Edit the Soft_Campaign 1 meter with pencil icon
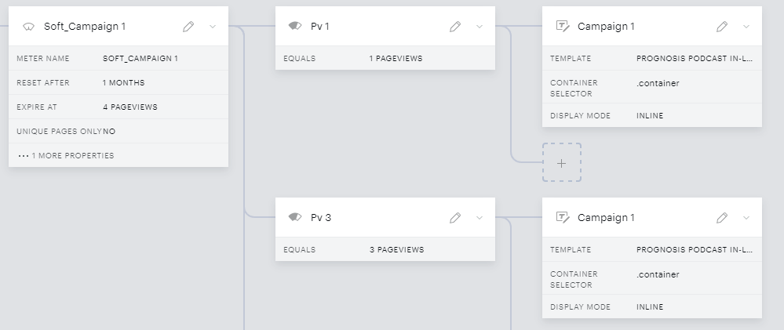Screen dimensions: 784x330 point(188,27)
